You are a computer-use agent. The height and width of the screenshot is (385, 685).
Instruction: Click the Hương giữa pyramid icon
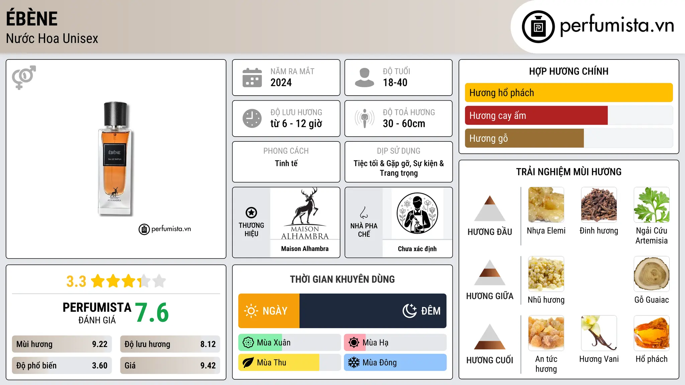tap(490, 272)
